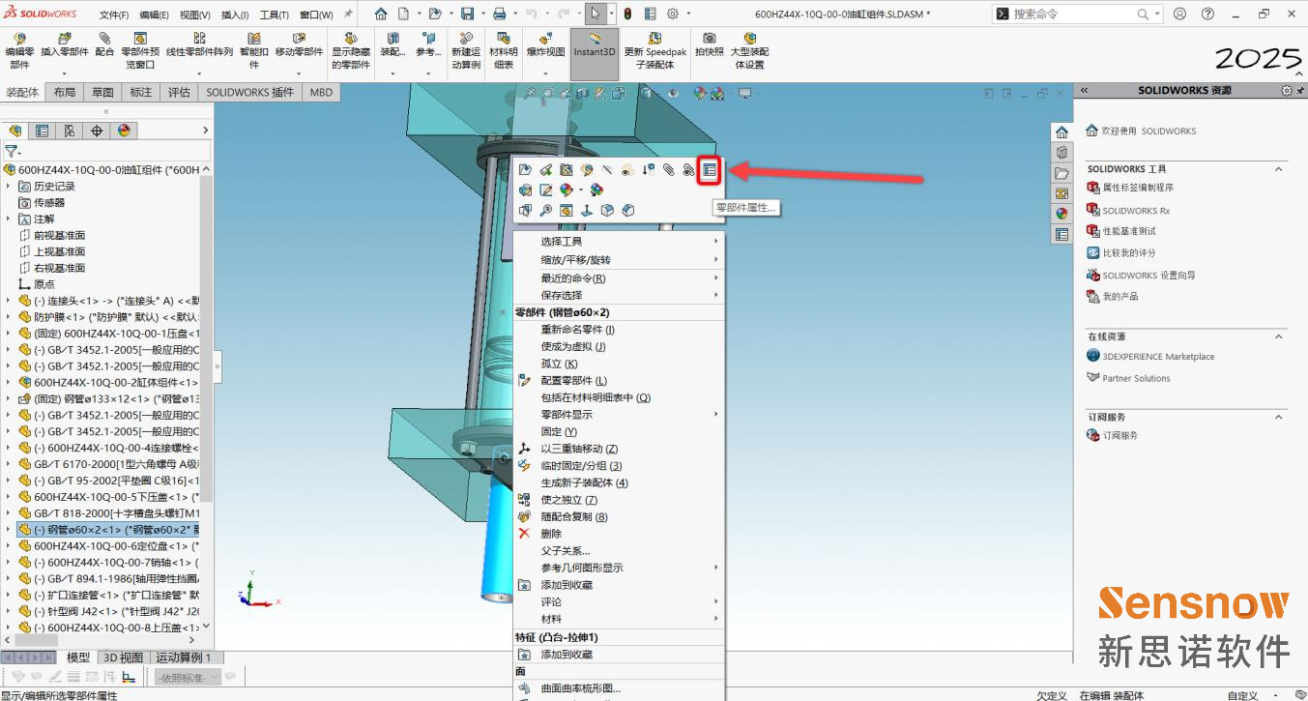Image resolution: width=1308 pixels, height=701 pixels.
Task: Select the Mate (配合) paperclip tool
Action: point(104,44)
